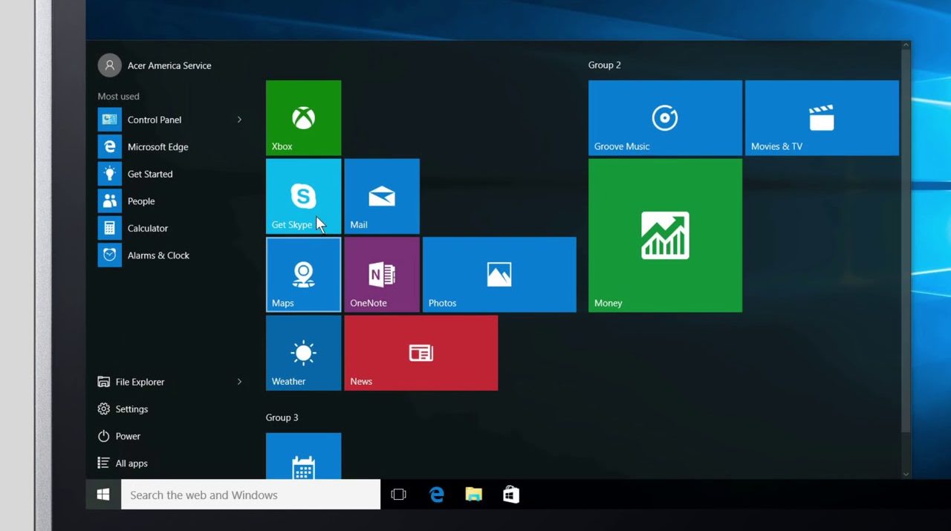
Task: Open the Acer America Service account menu
Action: click(155, 65)
